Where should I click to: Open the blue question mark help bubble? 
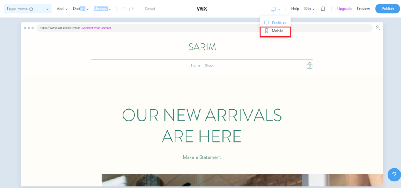394,174
